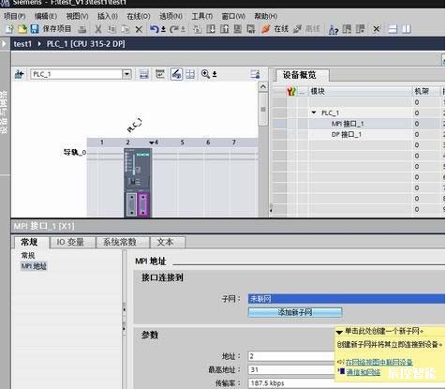Click the cross-reference X toolbar icon
Screen dimensions: 446x389
(x=377, y=29)
